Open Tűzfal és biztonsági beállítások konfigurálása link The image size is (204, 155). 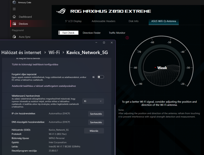pos(35,64)
